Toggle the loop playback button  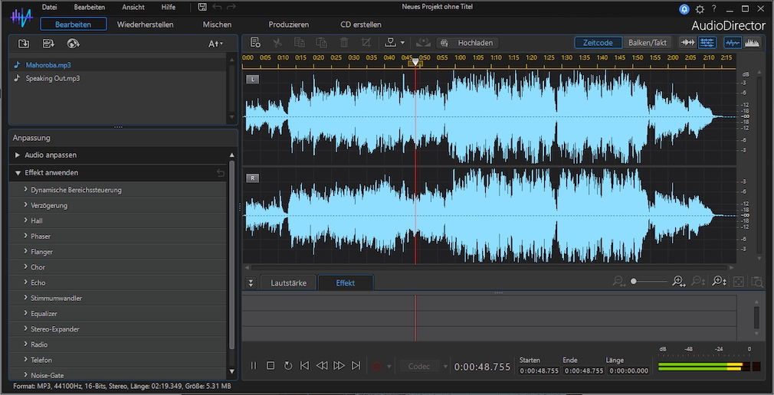tap(288, 366)
